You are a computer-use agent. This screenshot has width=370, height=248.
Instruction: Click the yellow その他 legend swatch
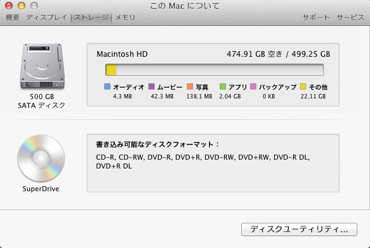[303, 86]
